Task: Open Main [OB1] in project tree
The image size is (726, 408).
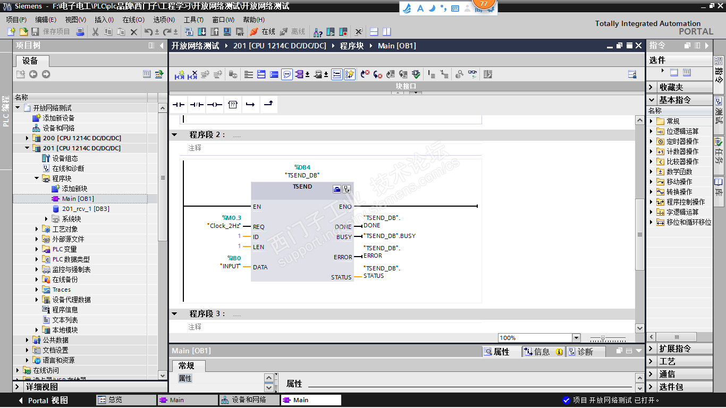Action: (x=78, y=199)
